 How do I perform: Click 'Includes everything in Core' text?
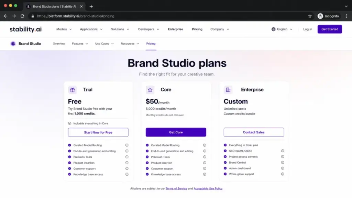[x=91, y=123]
